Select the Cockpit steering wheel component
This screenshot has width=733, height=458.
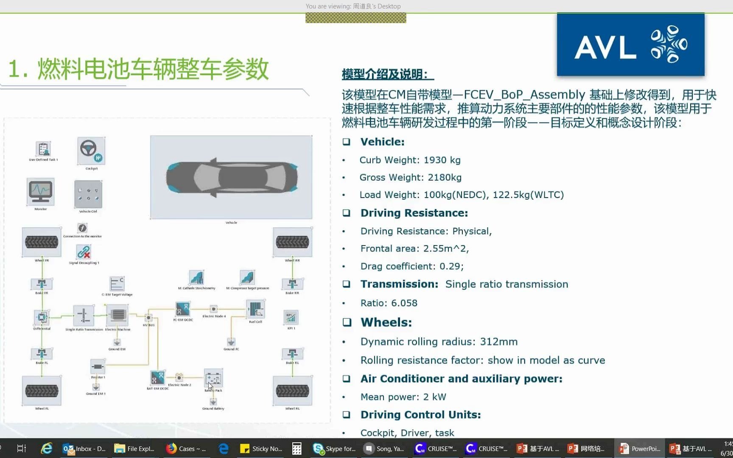(x=91, y=151)
